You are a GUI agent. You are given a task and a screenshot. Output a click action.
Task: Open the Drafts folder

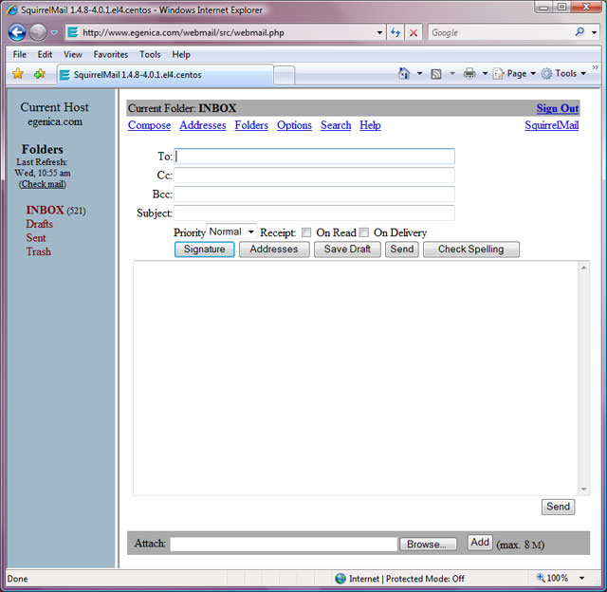[40, 224]
